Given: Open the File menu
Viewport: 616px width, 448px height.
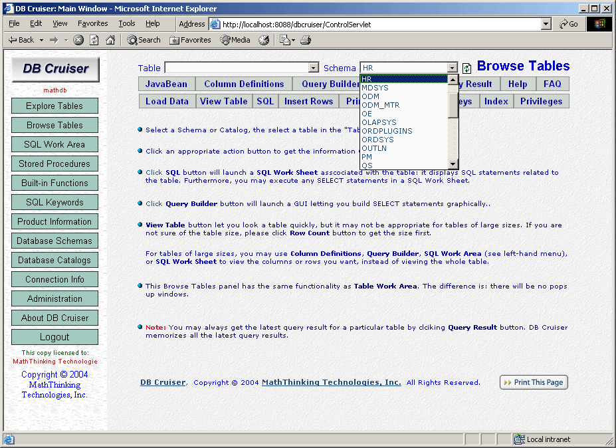Looking at the screenshot, I should point(14,23).
